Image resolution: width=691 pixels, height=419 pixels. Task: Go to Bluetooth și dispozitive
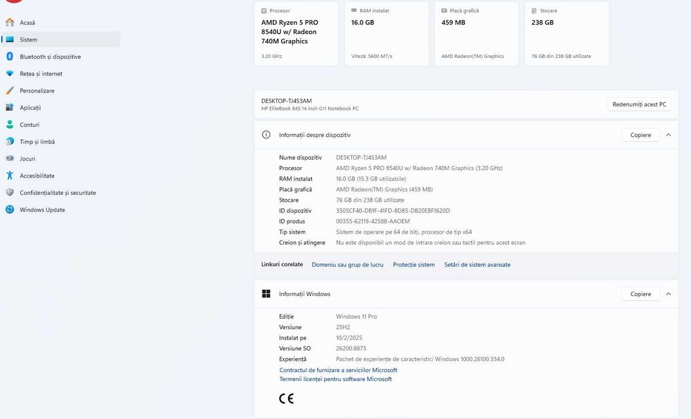pos(50,57)
